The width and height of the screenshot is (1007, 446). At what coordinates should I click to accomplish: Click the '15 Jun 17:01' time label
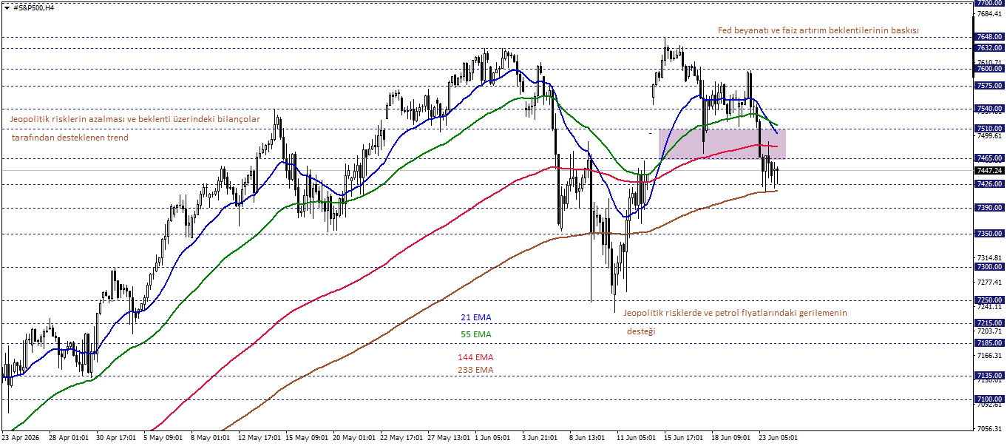click(684, 438)
